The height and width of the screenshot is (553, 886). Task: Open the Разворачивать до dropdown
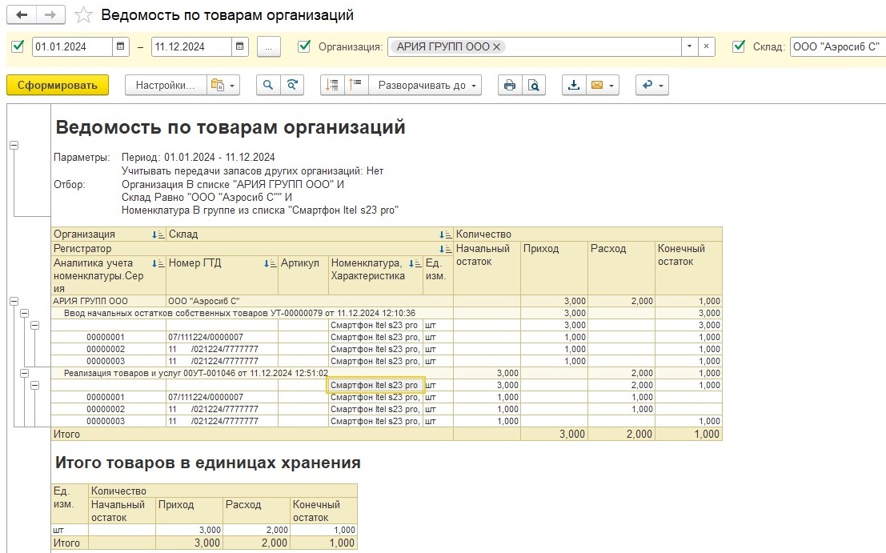point(427,86)
